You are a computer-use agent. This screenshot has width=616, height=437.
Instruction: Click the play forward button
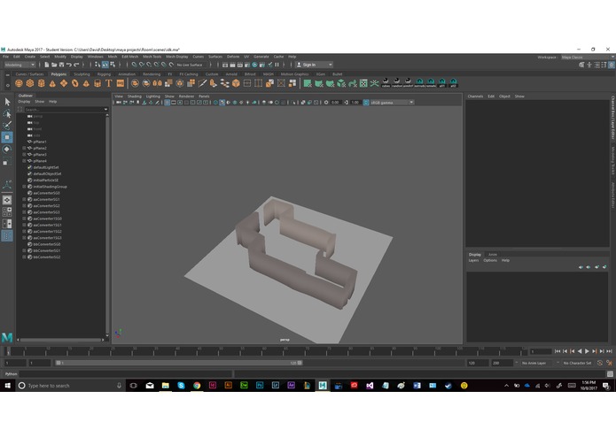[587, 351]
